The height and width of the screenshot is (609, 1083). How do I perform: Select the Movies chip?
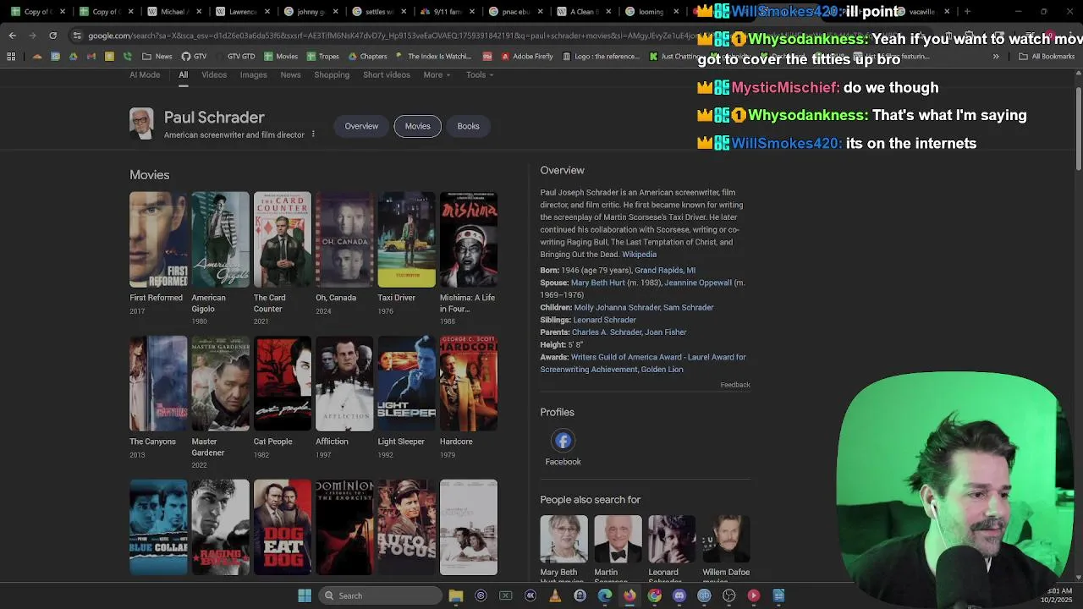[417, 126]
